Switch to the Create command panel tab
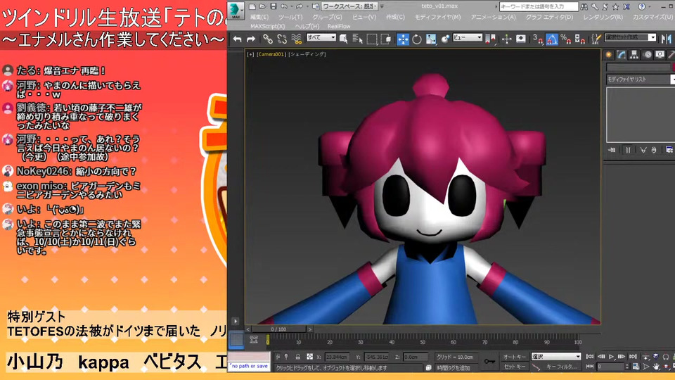The height and width of the screenshot is (380, 675). pos(609,55)
